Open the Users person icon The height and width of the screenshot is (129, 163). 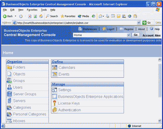[9, 87]
